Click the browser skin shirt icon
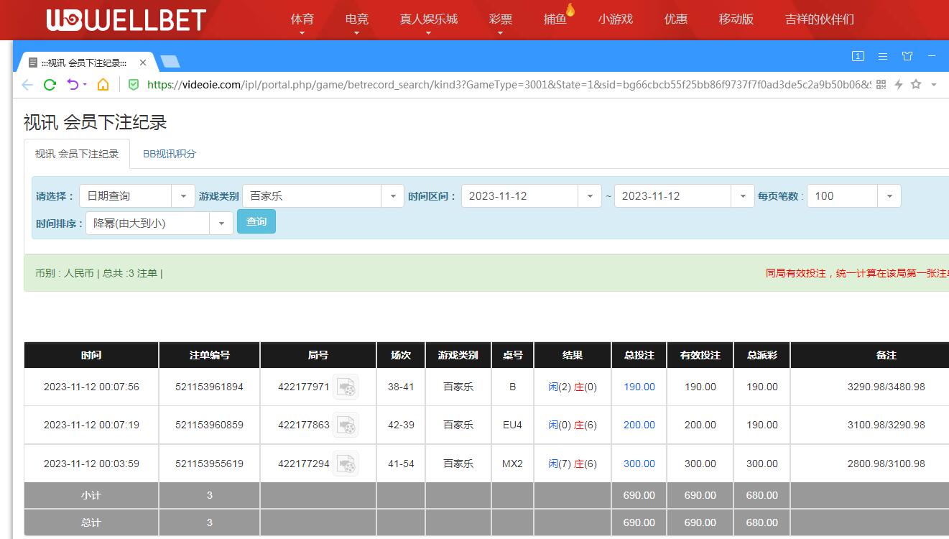This screenshot has width=949, height=539. tap(907, 56)
